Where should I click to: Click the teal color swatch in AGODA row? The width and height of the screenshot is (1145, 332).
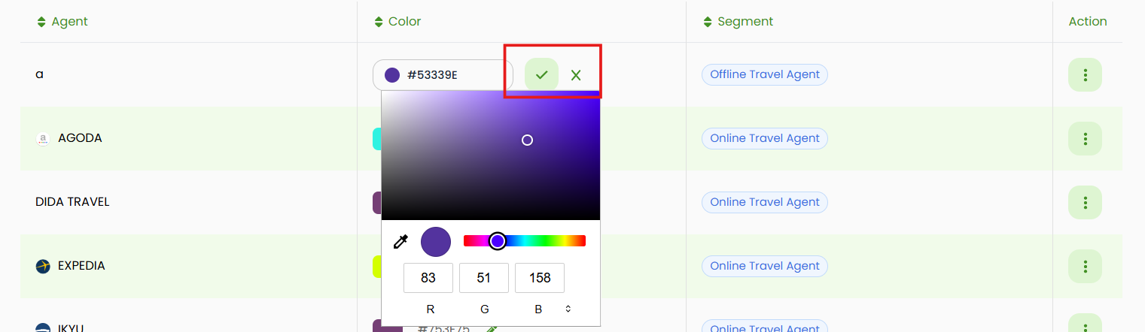377,138
